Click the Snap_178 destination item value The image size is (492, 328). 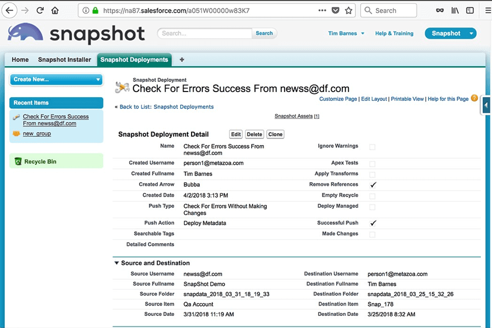tap(380, 304)
